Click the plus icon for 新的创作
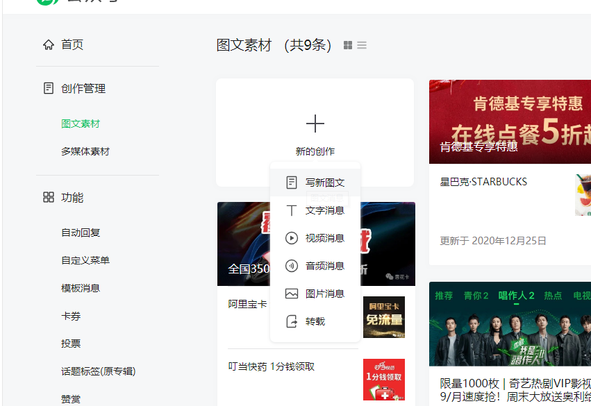This screenshot has width=591, height=406. pos(315,124)
